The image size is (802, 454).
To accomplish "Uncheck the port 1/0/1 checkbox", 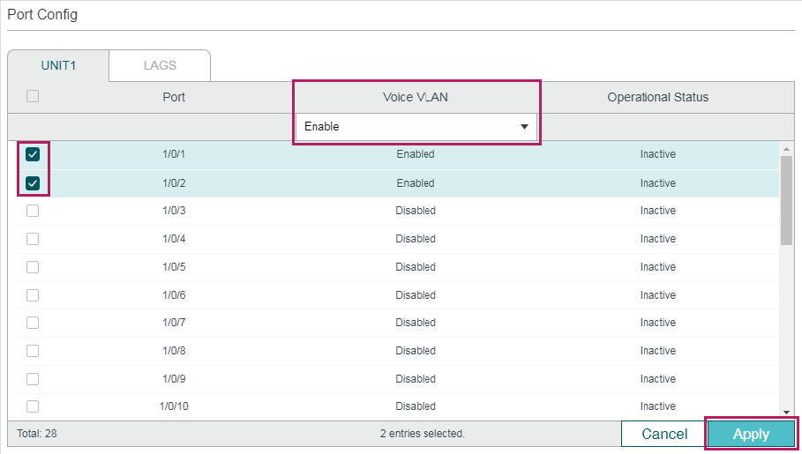I will click(33, 154).
